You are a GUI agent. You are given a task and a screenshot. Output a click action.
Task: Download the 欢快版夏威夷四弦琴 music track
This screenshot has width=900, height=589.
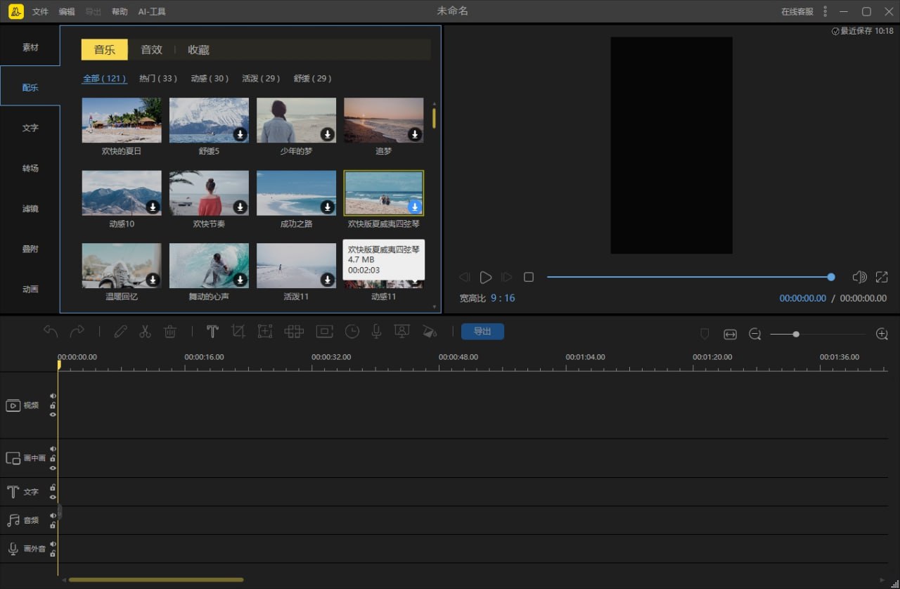coord(415,207)
